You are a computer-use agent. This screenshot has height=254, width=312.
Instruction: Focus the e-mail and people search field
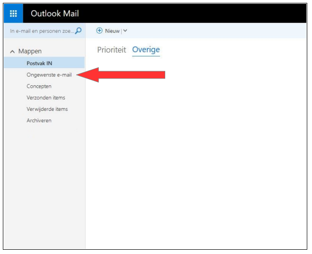coord(41,31)
